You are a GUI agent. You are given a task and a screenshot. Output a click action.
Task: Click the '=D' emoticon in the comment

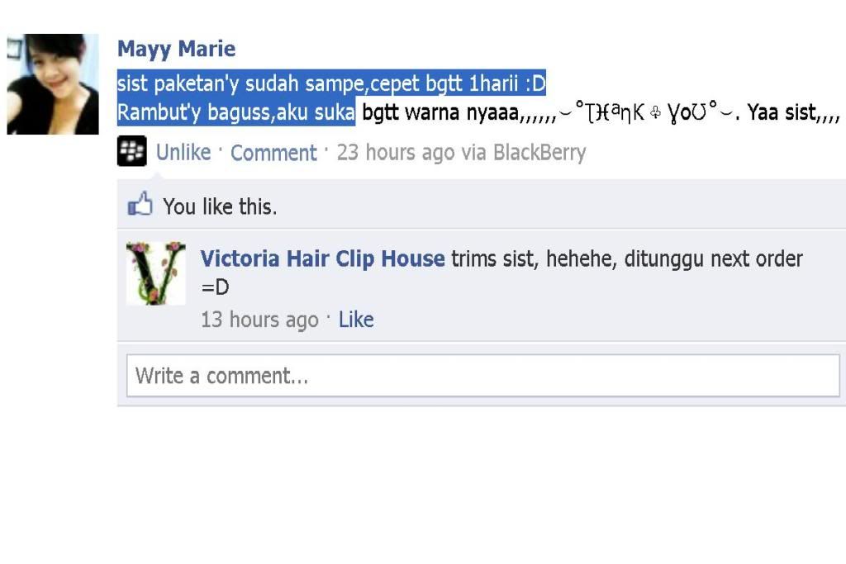tap(215, 287)
